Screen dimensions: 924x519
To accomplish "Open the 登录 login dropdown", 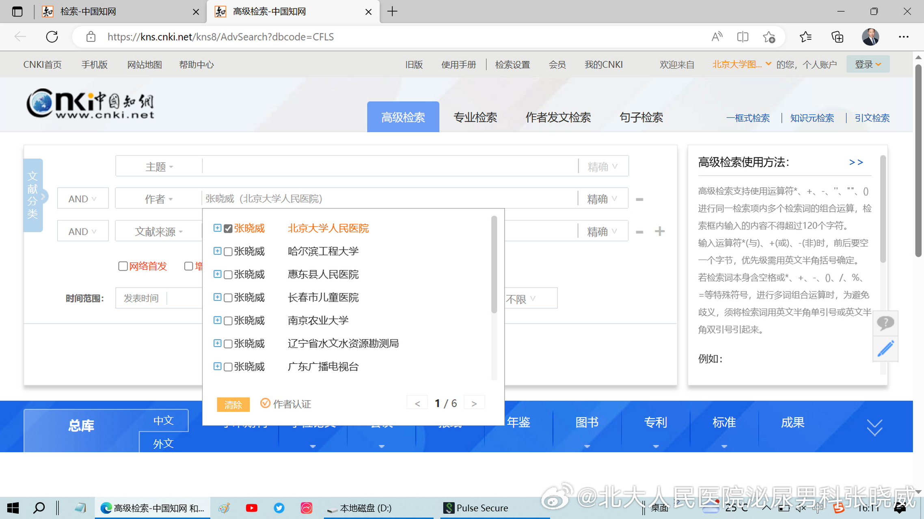I will point(868,64).
